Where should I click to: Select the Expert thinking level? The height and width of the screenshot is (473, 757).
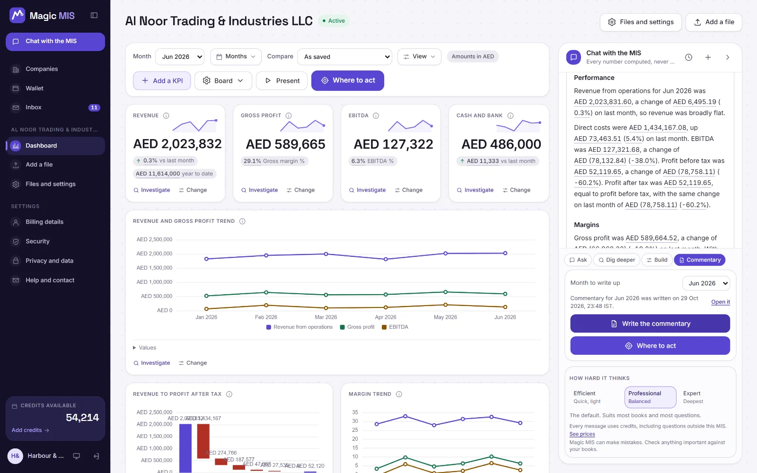(705, 397)
